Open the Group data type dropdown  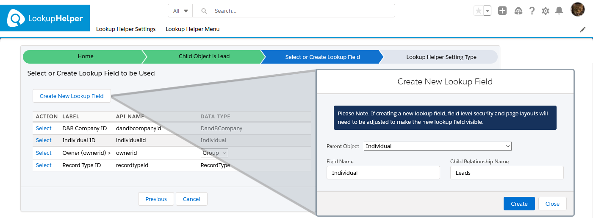[214, 153]
